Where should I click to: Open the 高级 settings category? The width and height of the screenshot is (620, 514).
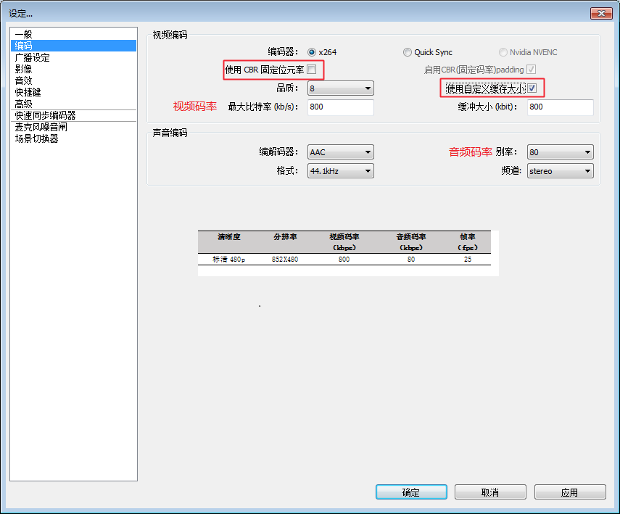(73, 104)
